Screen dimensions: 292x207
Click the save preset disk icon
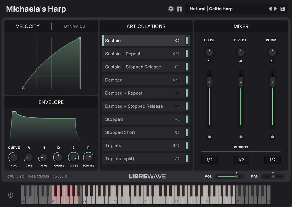coord(283,9)
